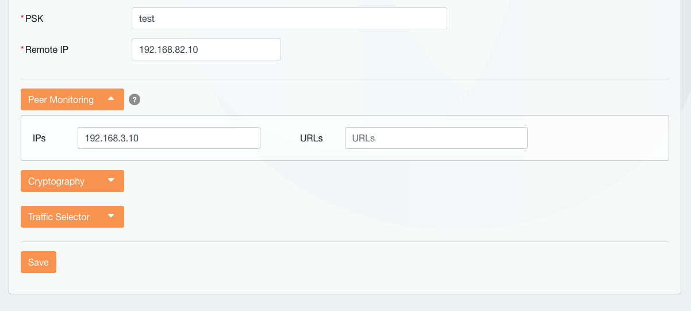This screenshot has width=691, height=311.
Task: Click the IPs label in Peer Monitoring
Action: coord(40,138)
